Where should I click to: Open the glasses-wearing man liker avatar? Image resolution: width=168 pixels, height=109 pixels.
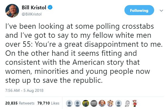[x=102, y=103]
